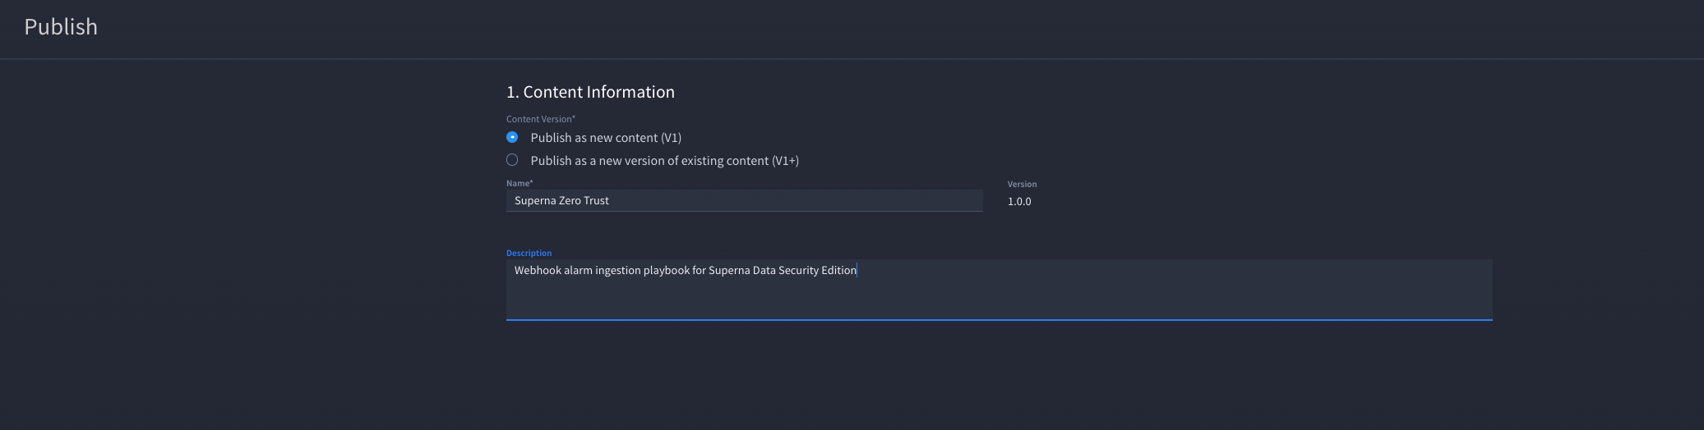Click the 'Name*' field label
The image size is (1704, 430).
[x=520, y=183]
